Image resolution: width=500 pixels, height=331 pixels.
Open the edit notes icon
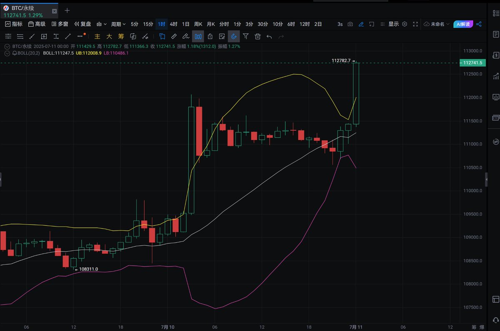(x=222, y=37)
